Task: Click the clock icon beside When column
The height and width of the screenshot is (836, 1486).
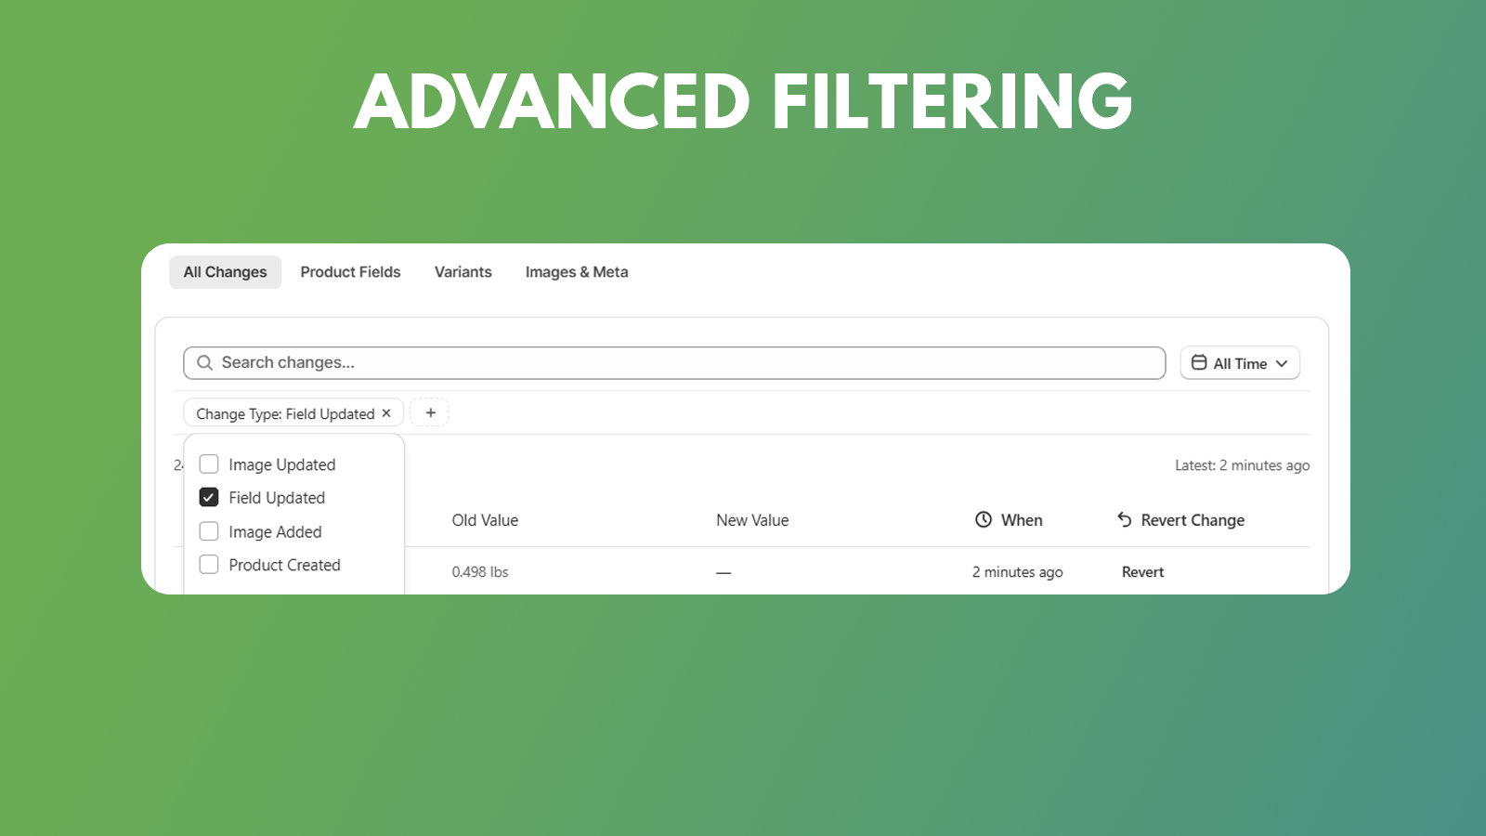Action: [983, 520]
